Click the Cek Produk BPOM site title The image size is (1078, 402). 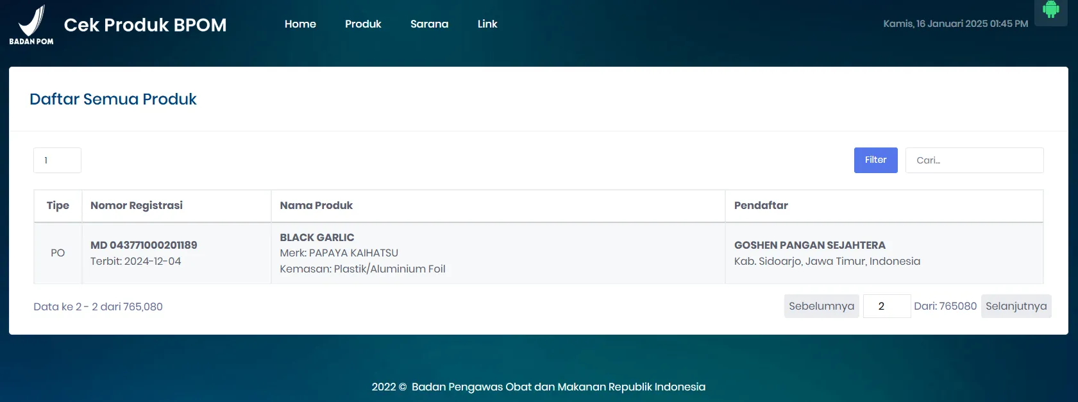[x=145, y=25]
